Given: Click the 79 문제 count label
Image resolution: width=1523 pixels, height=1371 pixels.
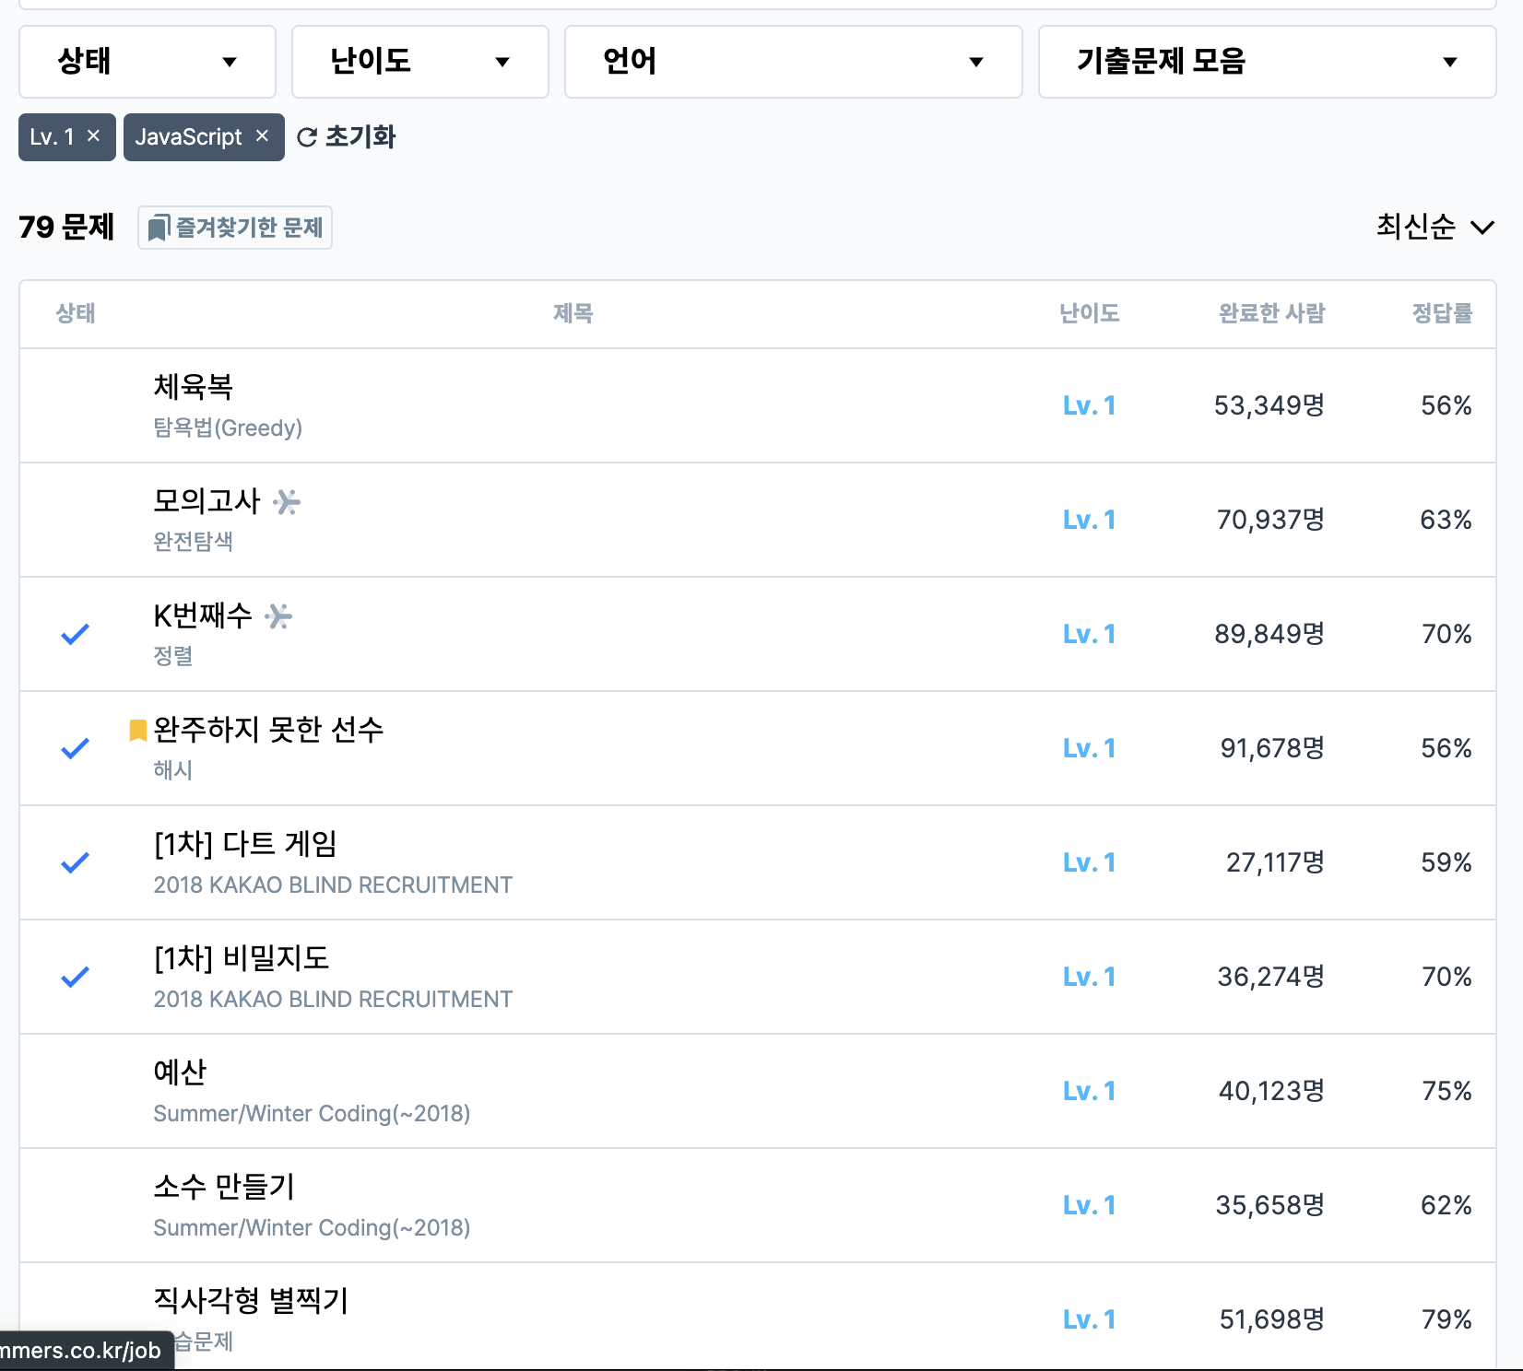Looking at the screenshot, I should (66, 227).
